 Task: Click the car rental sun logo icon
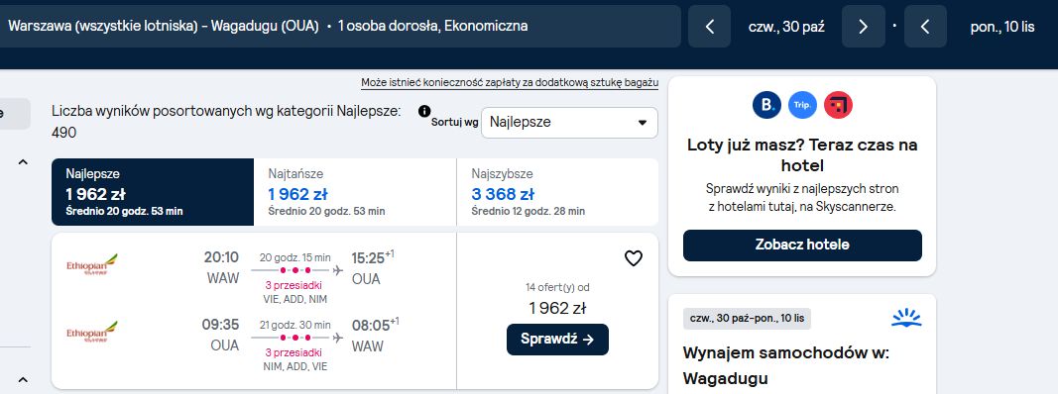point(906,318)
